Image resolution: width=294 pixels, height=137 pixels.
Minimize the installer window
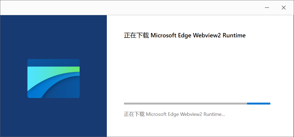click(267, 8)
